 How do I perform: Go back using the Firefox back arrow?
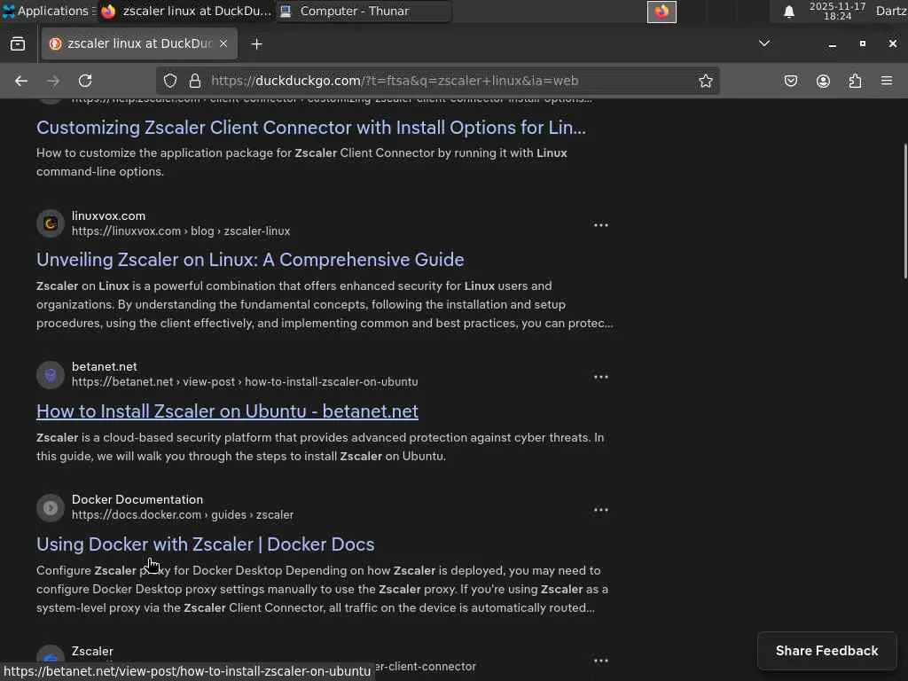coord(21,81)
